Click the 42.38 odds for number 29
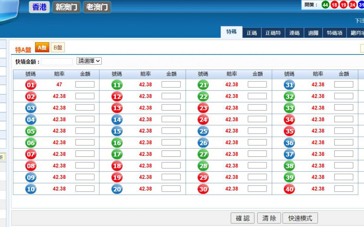 point(232,177)
